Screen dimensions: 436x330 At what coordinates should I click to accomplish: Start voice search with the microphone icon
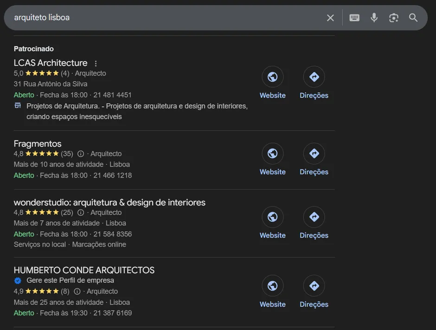tap(374, 18)
